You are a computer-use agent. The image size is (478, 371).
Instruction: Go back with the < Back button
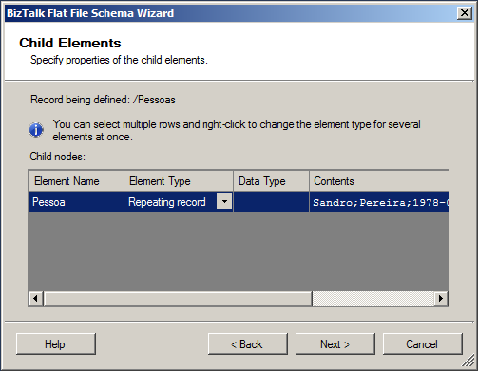[248, 343]
